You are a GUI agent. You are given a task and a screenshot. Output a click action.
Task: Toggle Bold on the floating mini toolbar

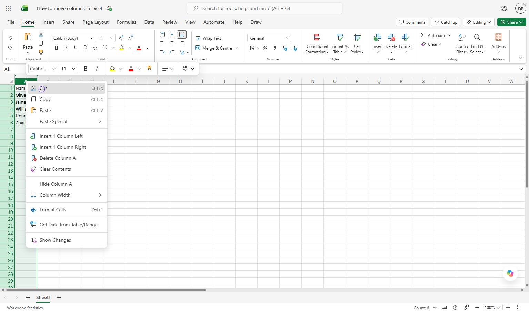[x=86, y=69]
